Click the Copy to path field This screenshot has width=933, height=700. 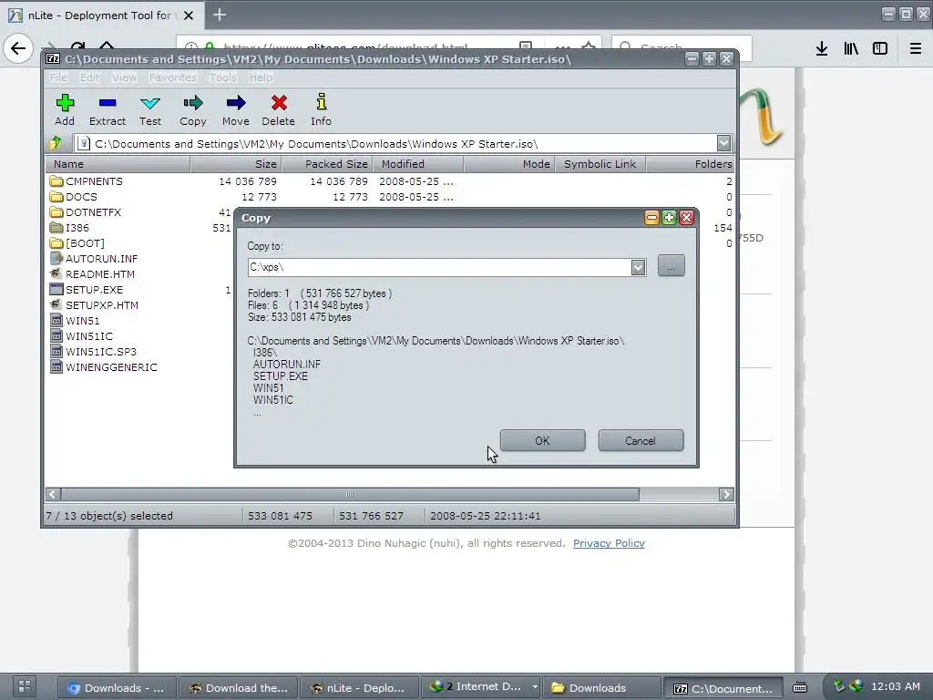click(x=440, y=267)
